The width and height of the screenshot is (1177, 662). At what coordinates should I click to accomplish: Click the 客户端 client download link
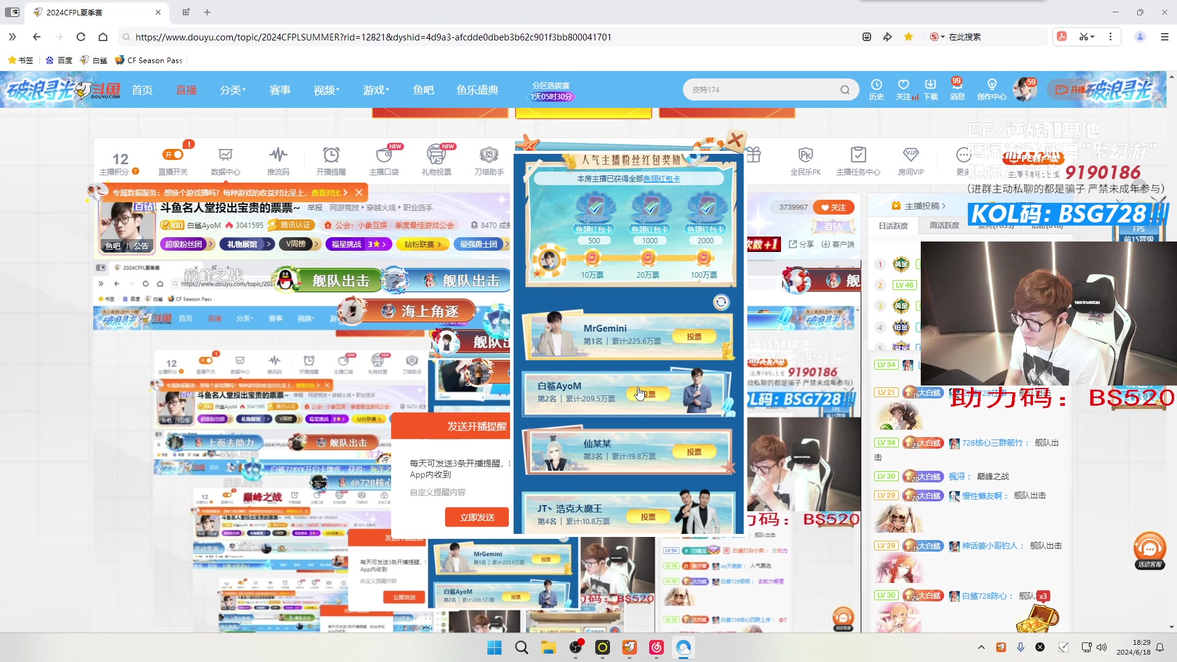point(838,244)
